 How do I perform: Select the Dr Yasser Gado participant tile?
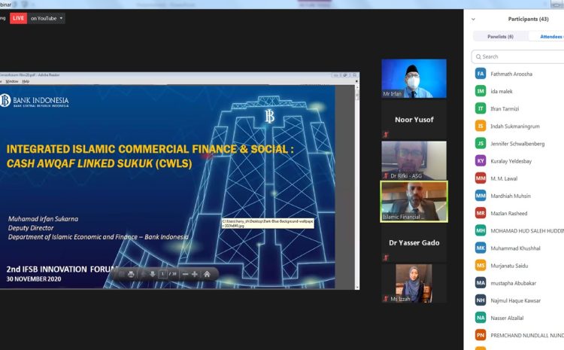[414, 242]
